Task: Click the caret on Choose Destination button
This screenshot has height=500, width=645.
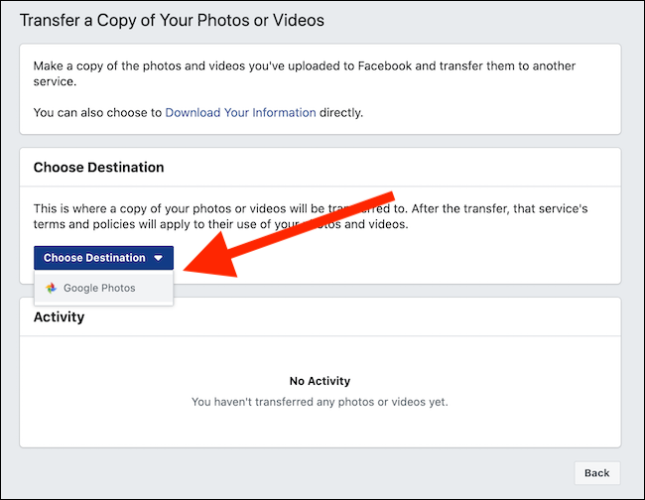Action: pos(158,259)
